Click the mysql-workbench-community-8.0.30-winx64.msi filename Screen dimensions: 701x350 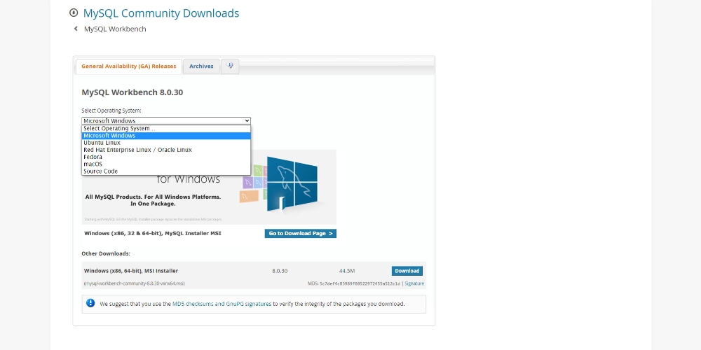134,283
